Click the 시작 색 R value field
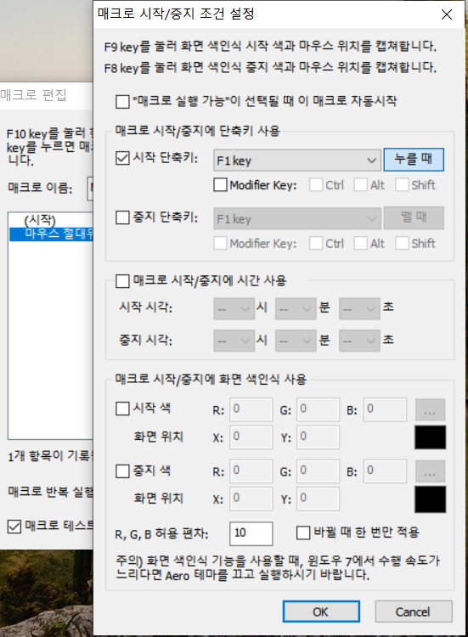Viewport: 468px width, 637px height. pos(251,409)
